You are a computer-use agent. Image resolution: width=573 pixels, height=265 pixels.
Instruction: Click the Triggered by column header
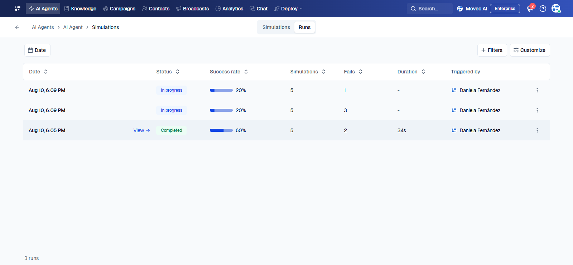465,72
